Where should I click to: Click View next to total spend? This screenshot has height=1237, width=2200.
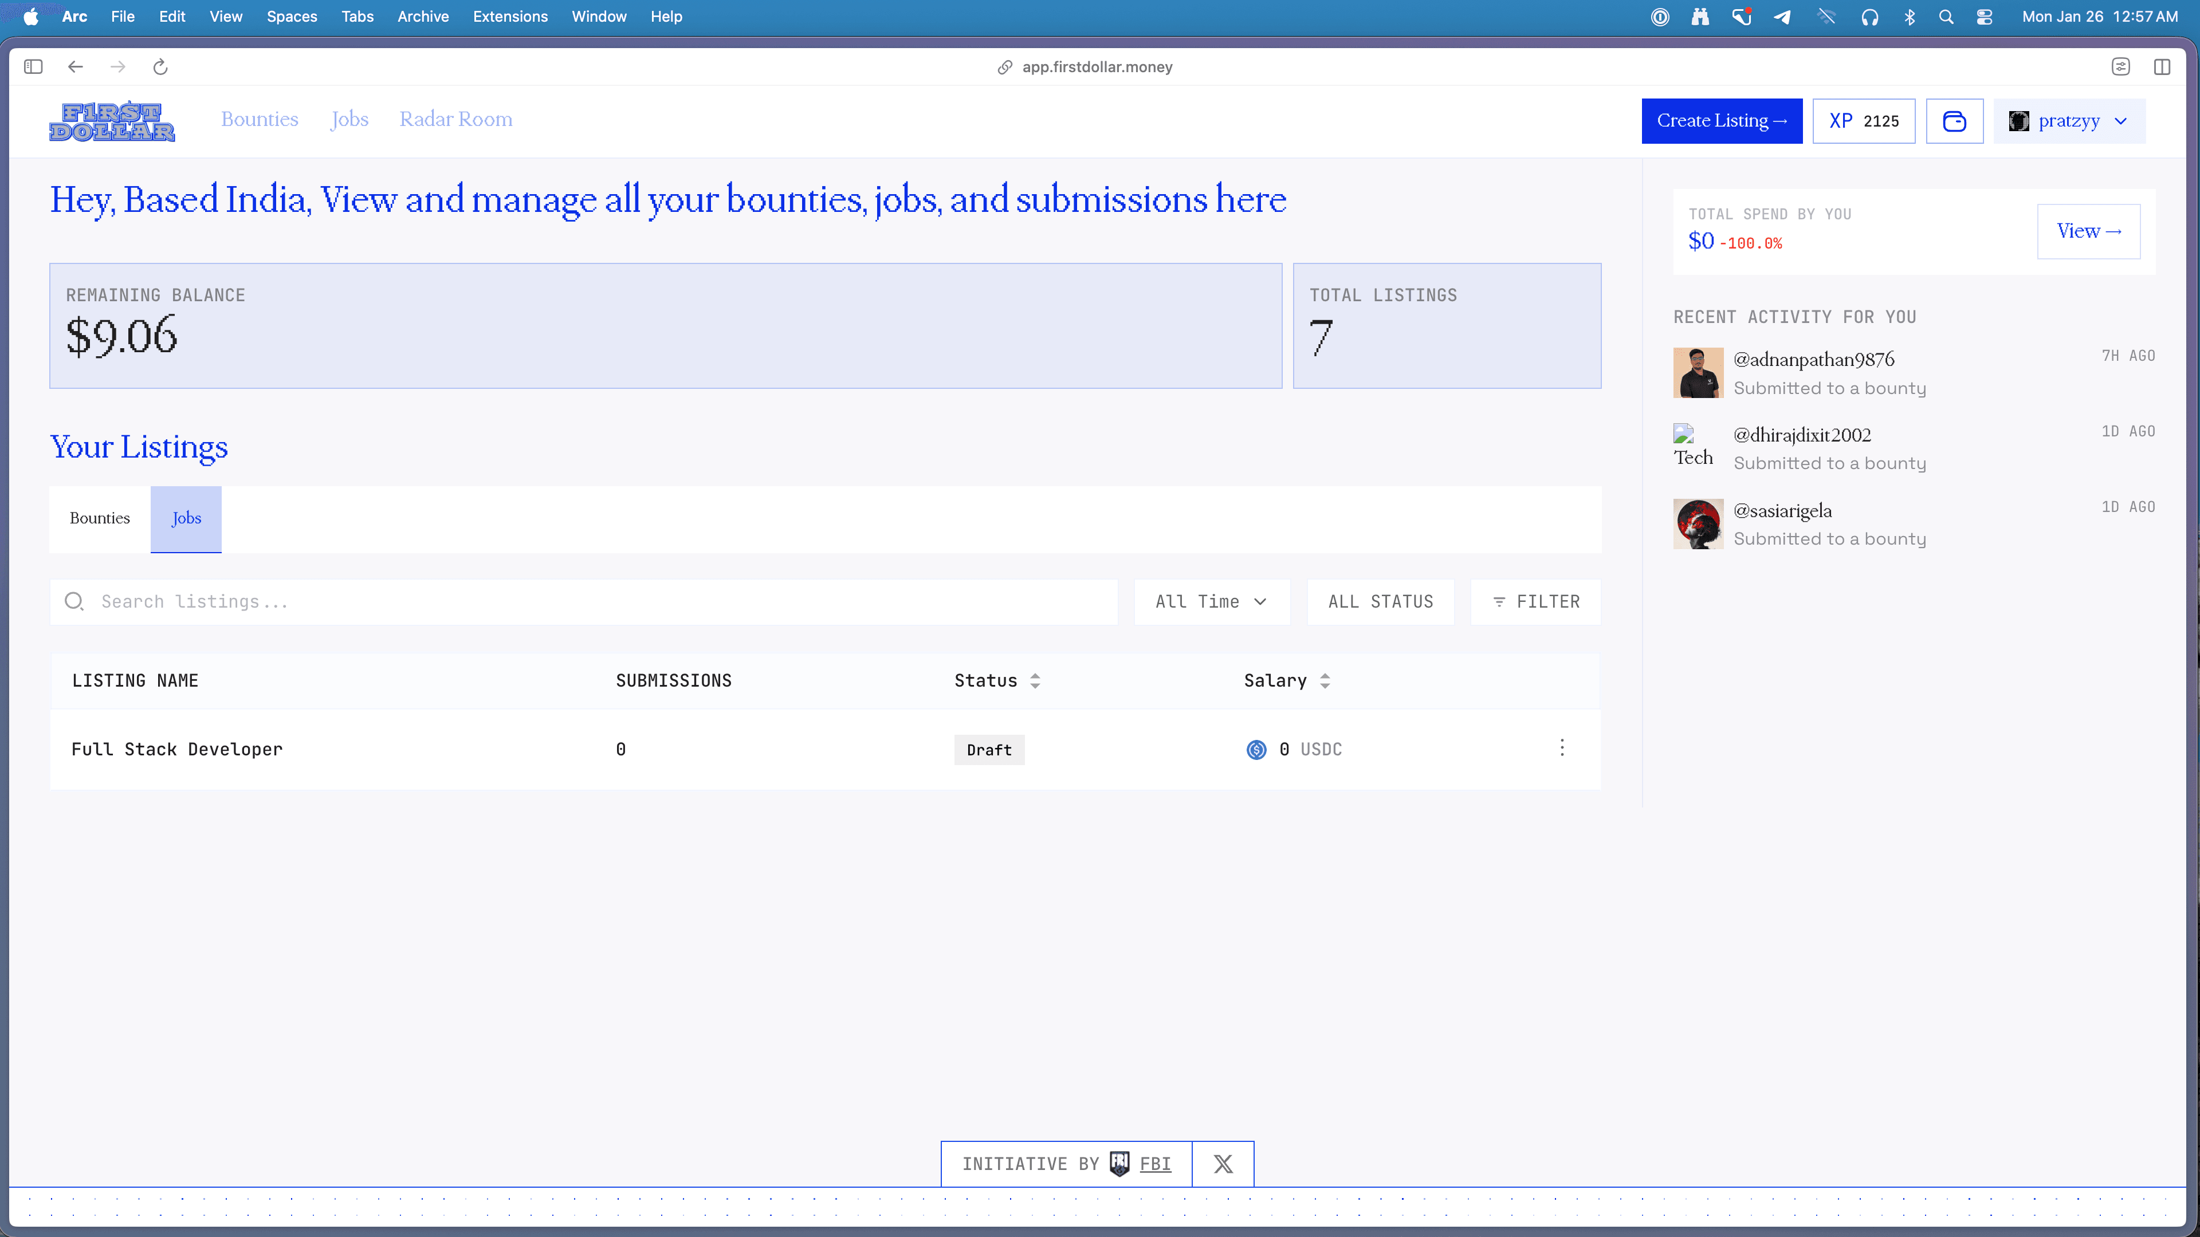pyautogui.click(x=2088, y=231)
